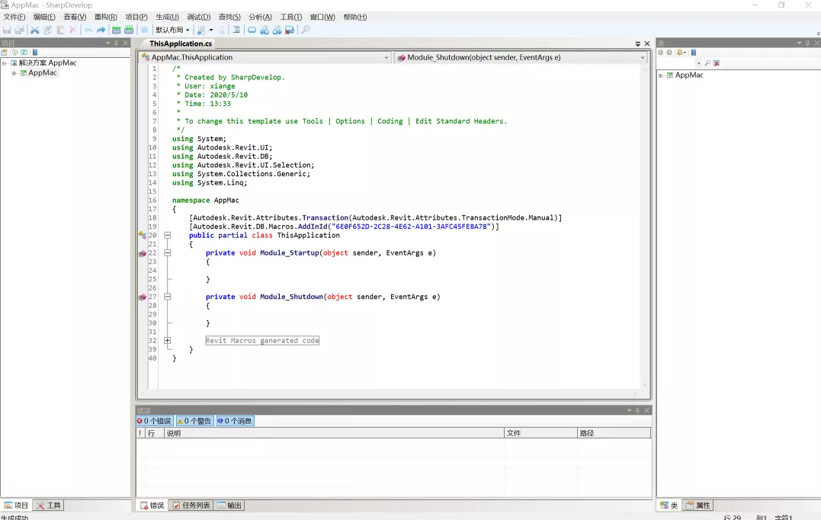Open the 默认布局 layout dropdown

pyautogui.click(x=172, y=30)
